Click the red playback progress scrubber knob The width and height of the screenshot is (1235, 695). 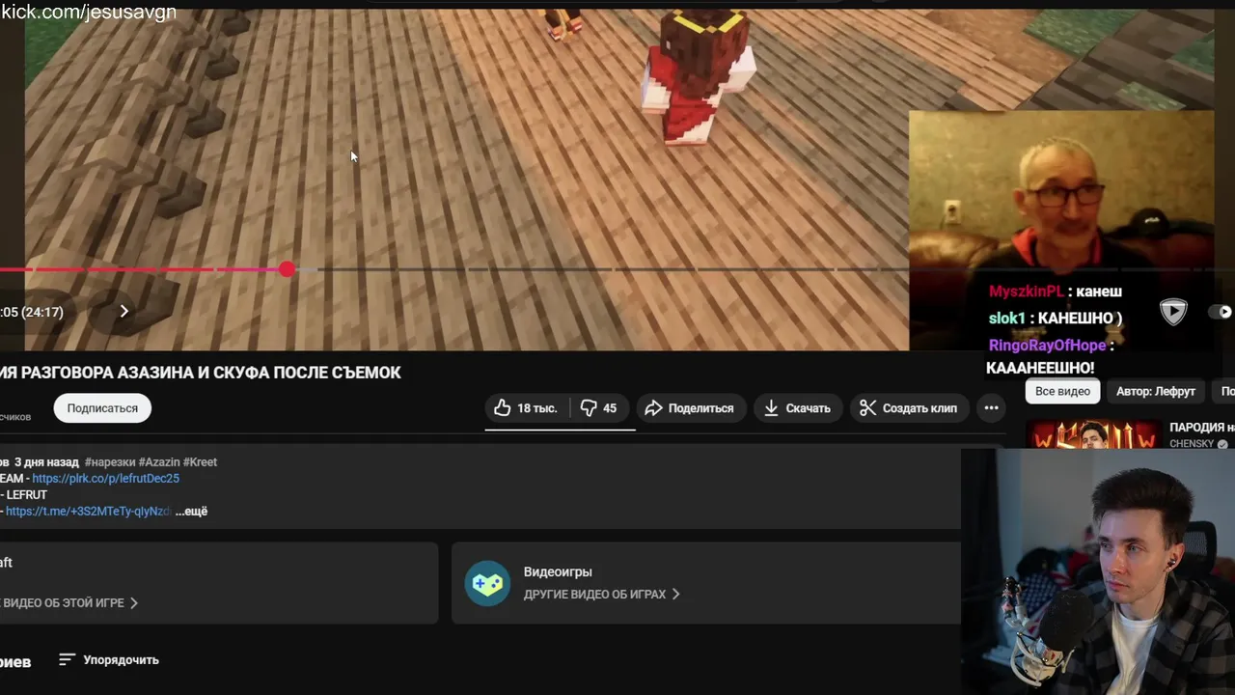pyautogui.click(x=287, y=269)
